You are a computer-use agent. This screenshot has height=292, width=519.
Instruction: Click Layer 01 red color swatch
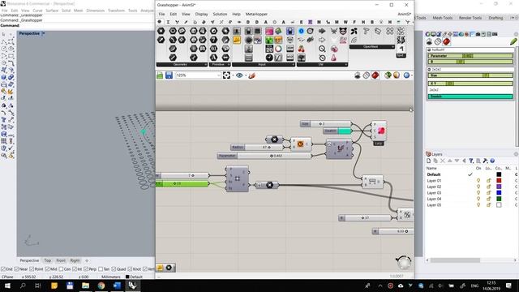pos(499,181)
